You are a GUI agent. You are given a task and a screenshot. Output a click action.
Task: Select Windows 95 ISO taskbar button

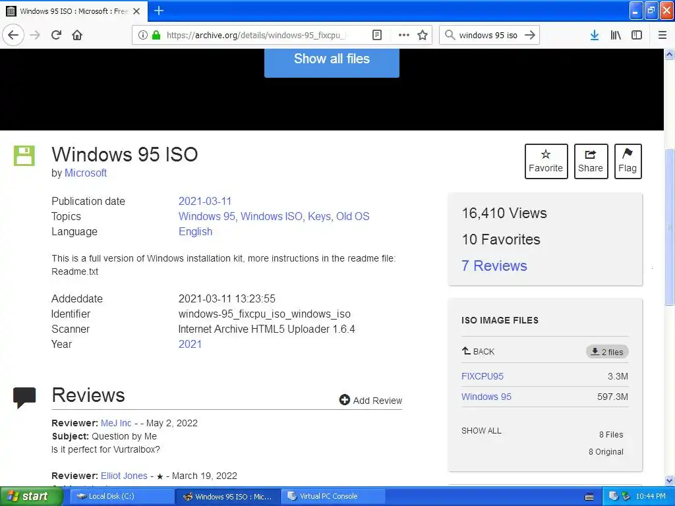(x=228, y=497)
